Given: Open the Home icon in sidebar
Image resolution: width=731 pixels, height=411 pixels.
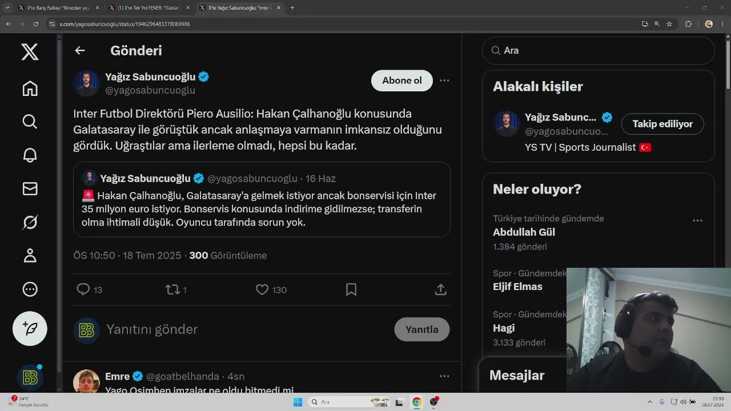Looking at the screenshot, I should [x=30, y=88].
